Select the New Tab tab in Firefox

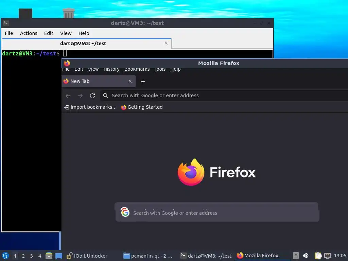tap(99, 81)
